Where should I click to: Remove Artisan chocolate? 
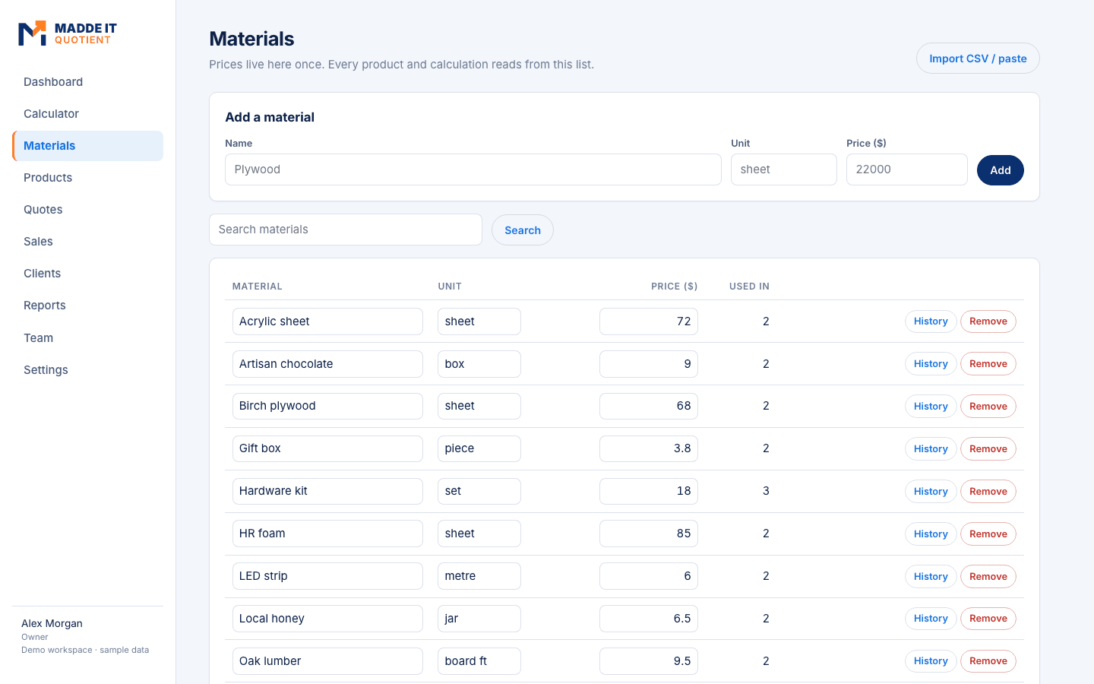988,364
